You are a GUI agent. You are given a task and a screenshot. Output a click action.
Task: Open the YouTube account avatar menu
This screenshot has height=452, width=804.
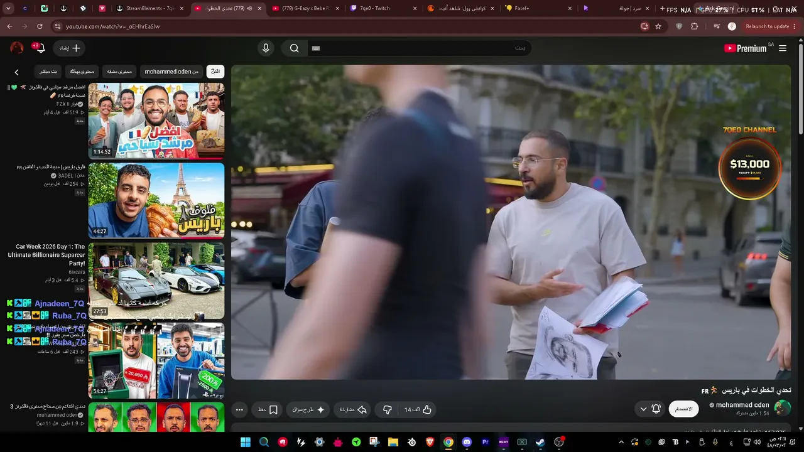pyautogui.click(x=17, y=48)
